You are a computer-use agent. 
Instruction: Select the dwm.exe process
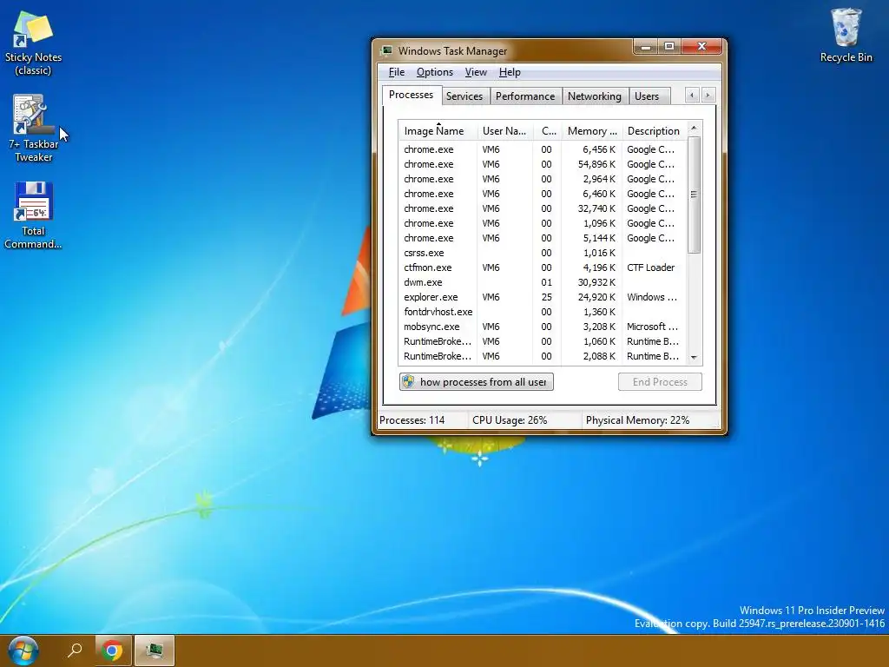542,282
